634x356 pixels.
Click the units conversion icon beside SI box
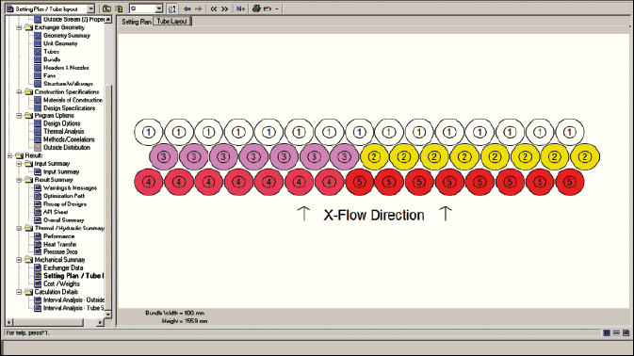pyautogui.click(x=171, y=8)
